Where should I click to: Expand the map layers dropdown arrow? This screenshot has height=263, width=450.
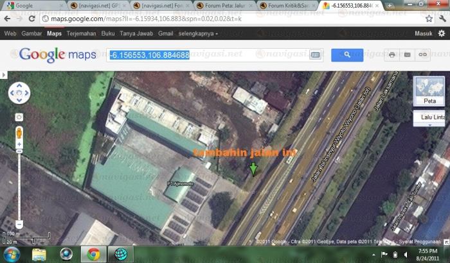(429, 125)
